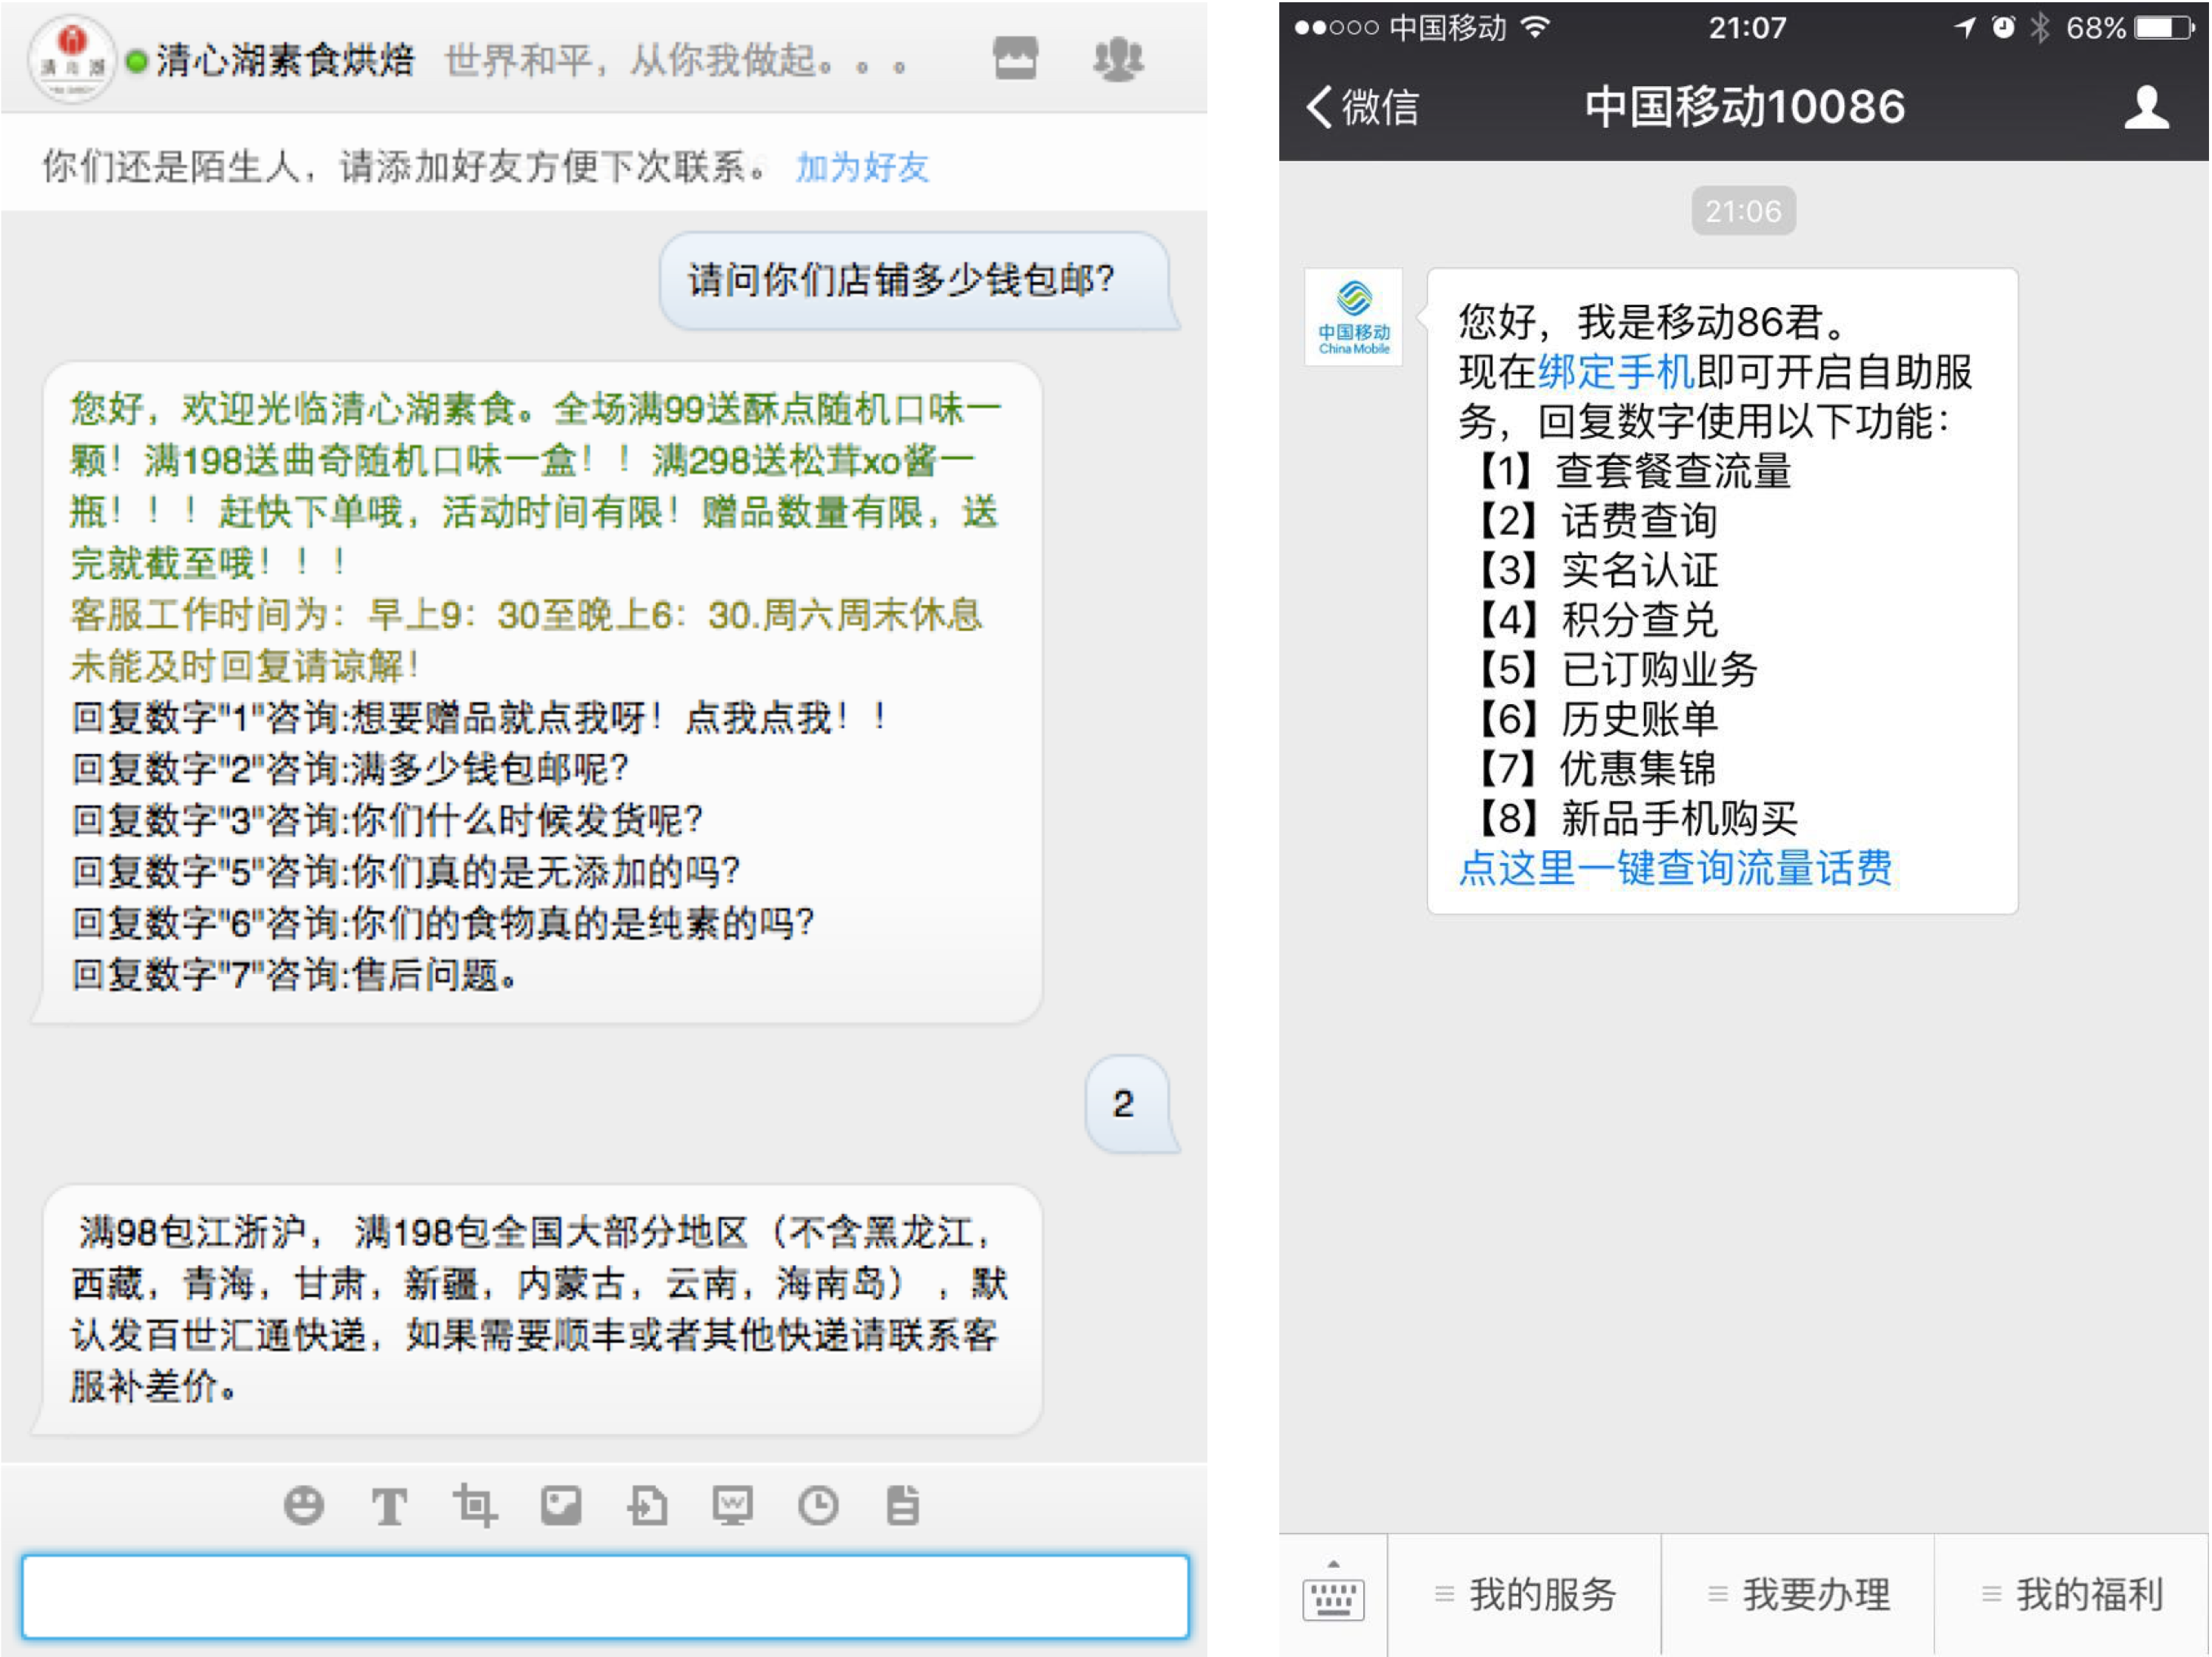
Task: Open chat history clock icon
Action: tap(818, 1505)
